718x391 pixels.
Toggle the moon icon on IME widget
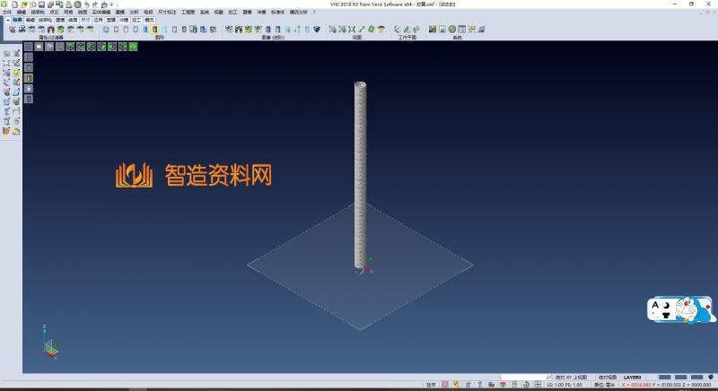pos(666,305)
